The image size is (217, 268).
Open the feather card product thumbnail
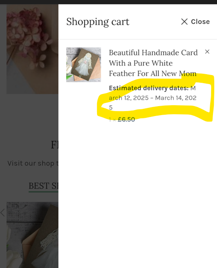[84, 65]
